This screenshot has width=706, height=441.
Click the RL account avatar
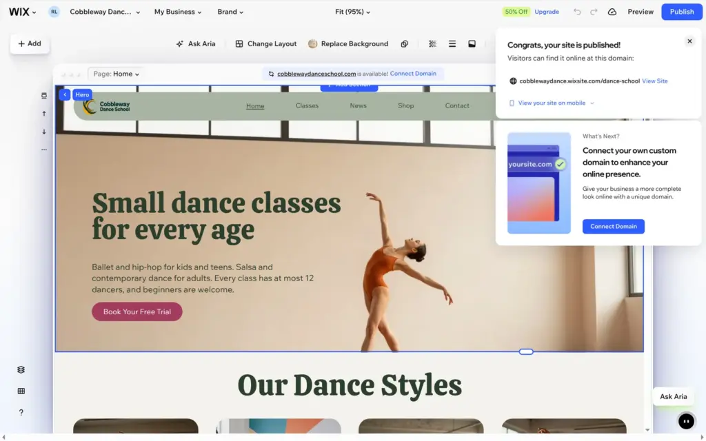click(54, 12)
